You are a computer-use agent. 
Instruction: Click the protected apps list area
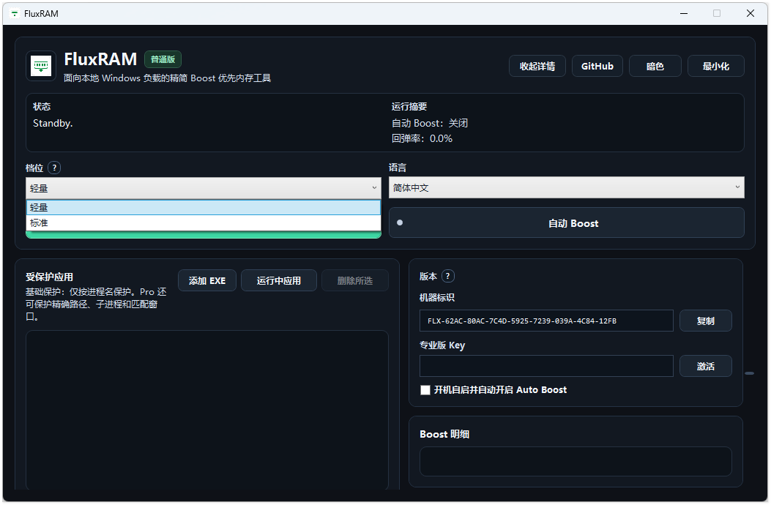click(207, 410)
